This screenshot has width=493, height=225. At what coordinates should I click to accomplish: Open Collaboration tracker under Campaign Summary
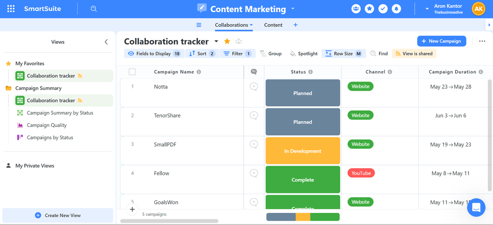coord(64,100)
